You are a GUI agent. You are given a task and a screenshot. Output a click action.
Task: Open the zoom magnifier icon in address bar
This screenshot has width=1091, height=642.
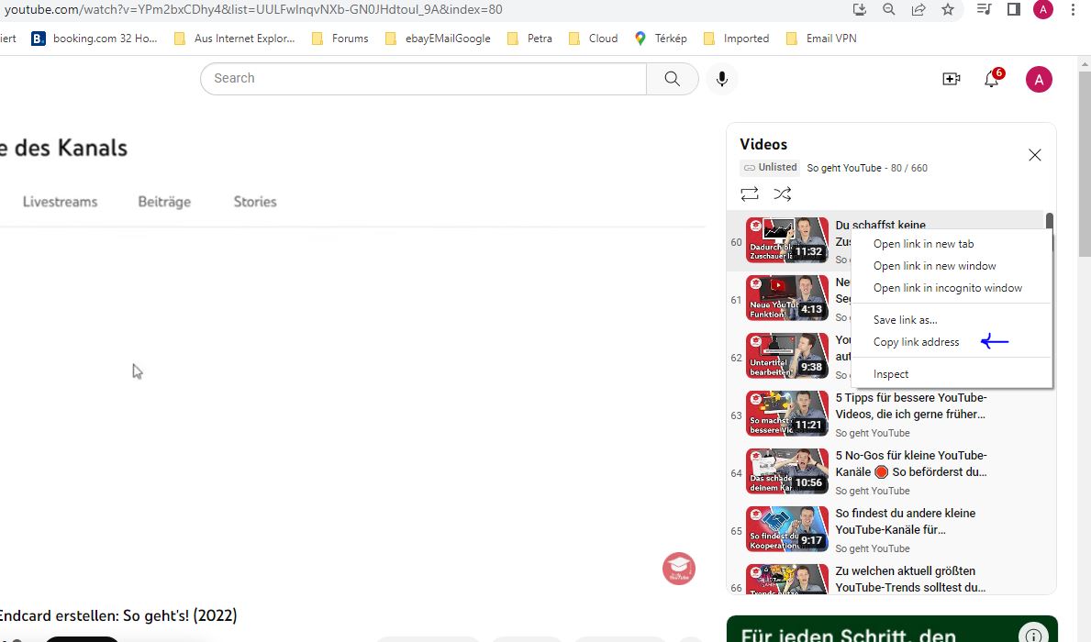click(x=888, y=9)
